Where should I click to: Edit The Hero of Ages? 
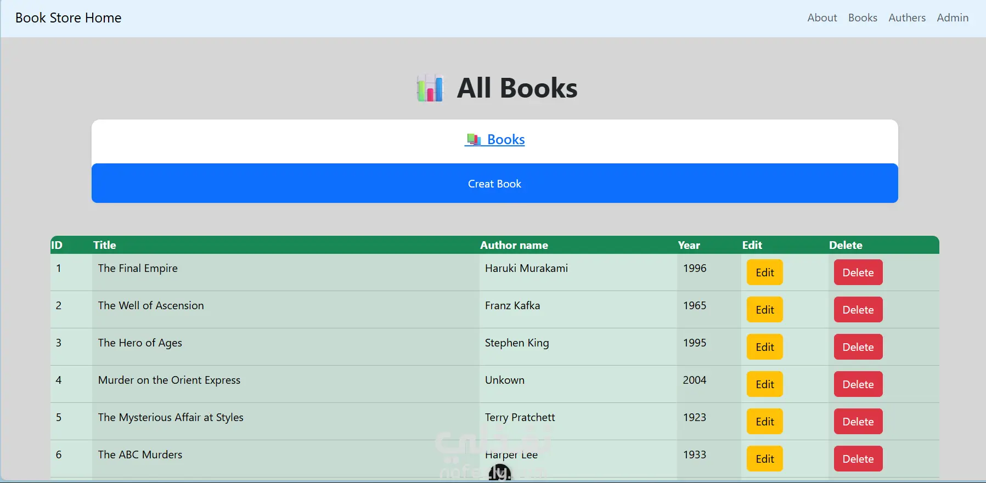[765, 347]
